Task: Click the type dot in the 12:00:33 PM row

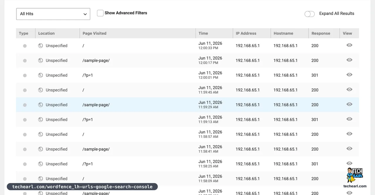Action: point(25,46)
